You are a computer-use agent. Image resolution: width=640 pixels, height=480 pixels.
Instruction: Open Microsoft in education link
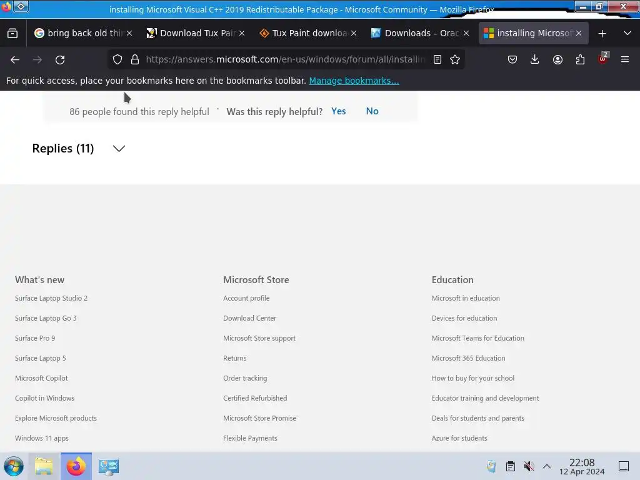pyautogui.click(x=466, y=298)
